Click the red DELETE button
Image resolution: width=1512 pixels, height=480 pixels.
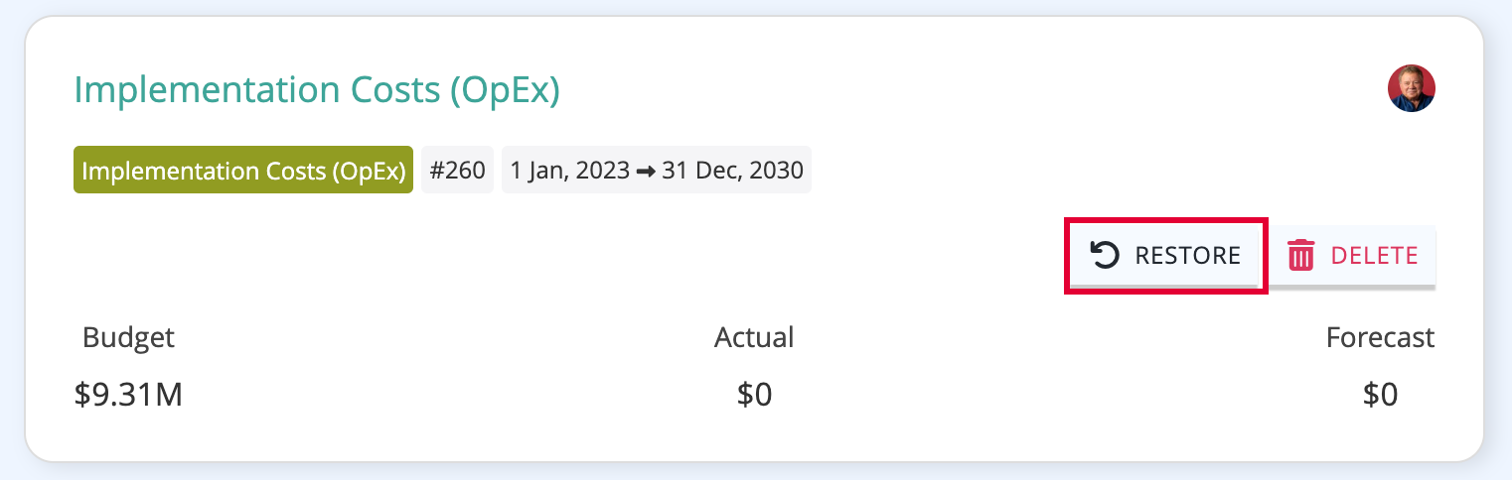[x=1352, y=256]
